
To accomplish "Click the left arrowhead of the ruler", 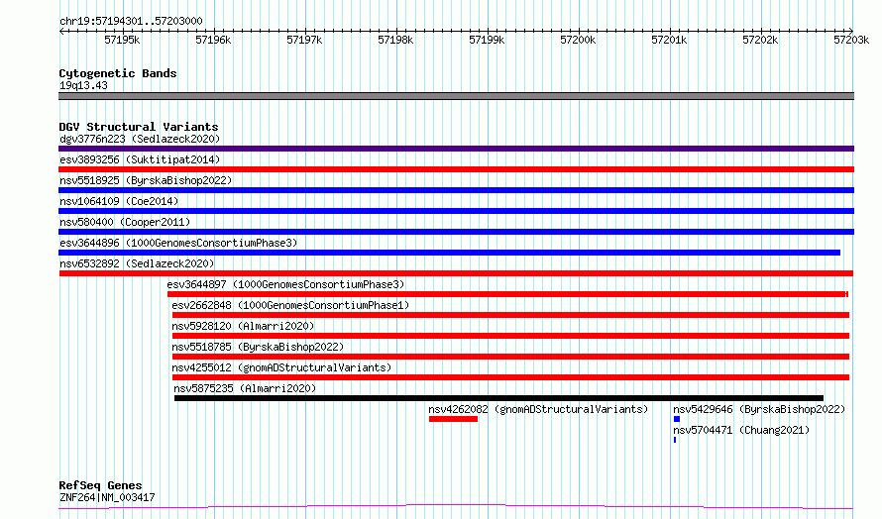I will click(x=61, y=31).
